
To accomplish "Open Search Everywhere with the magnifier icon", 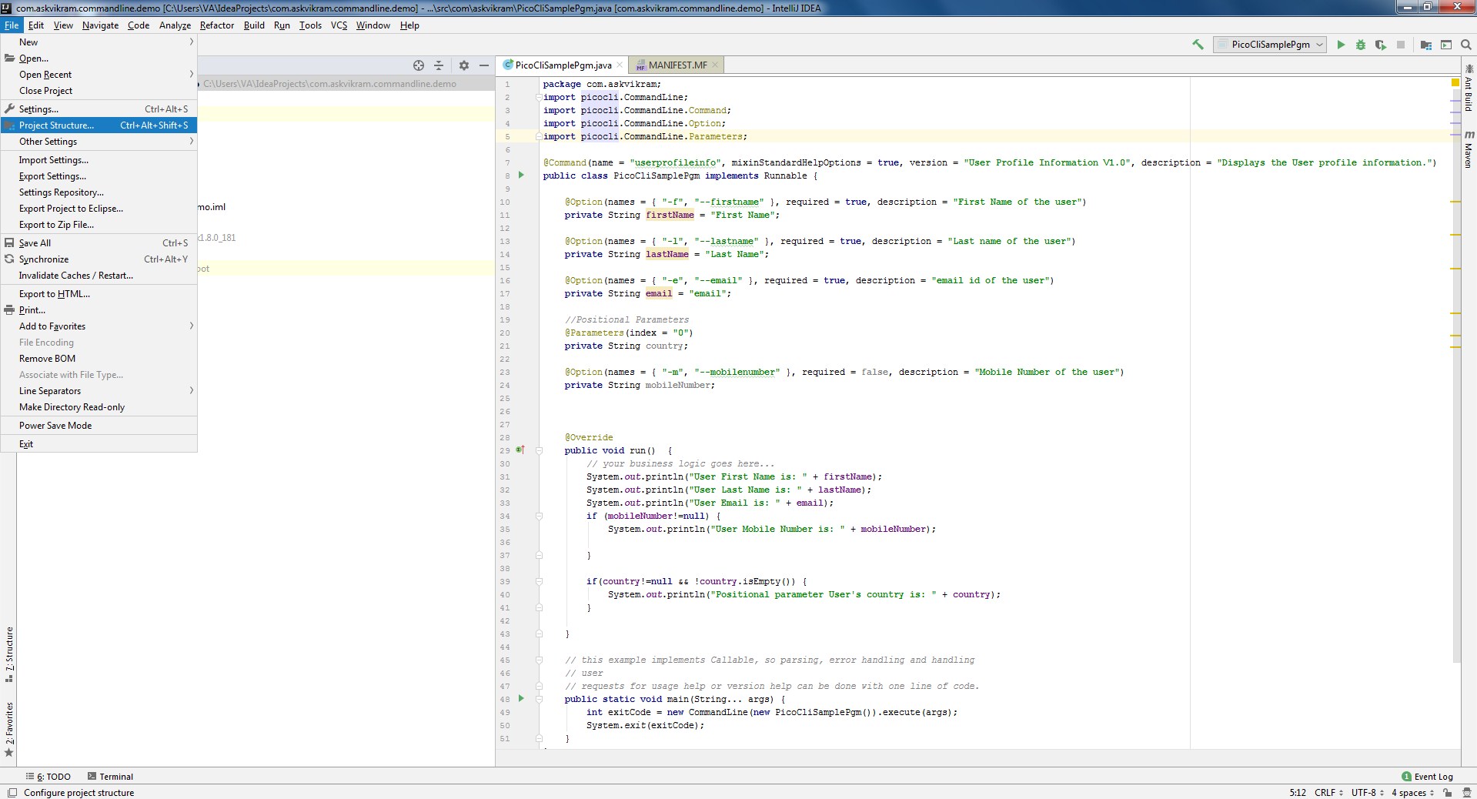I will [1466, 45].
